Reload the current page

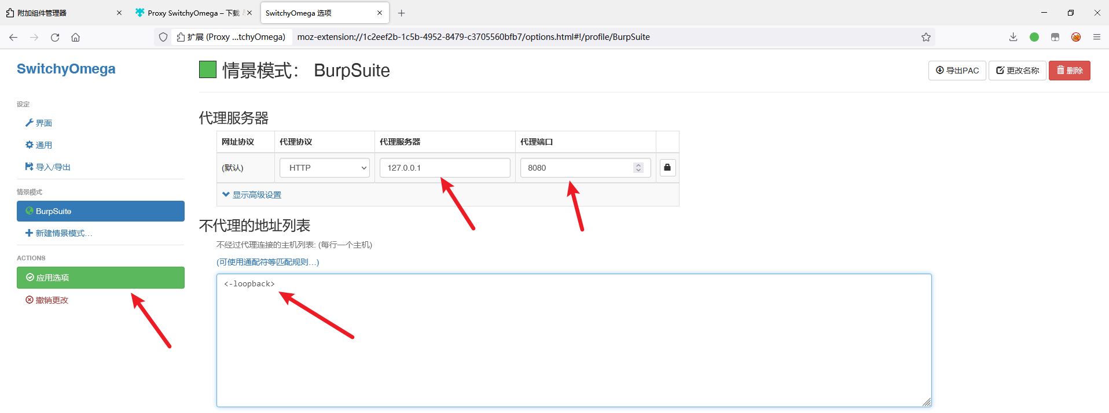pyautogui.click(x=55, y=37)
